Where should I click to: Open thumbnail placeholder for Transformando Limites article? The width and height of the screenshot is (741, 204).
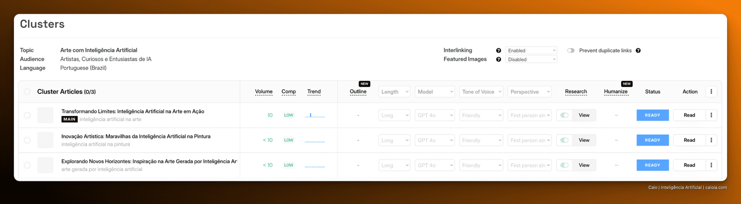tap(45, 115)
